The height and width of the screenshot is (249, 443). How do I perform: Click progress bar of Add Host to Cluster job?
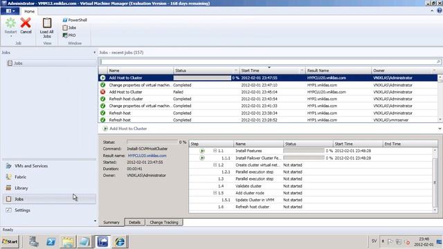[202, 77]
